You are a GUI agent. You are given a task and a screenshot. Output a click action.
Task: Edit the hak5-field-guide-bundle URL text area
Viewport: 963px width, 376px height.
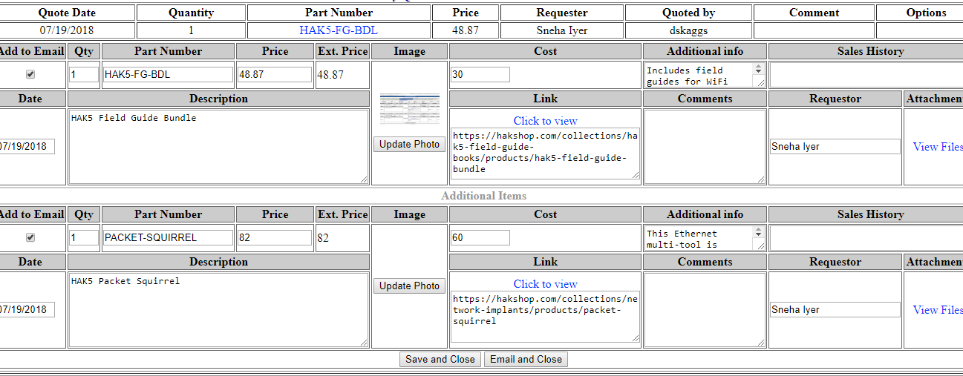coord(545,154)
